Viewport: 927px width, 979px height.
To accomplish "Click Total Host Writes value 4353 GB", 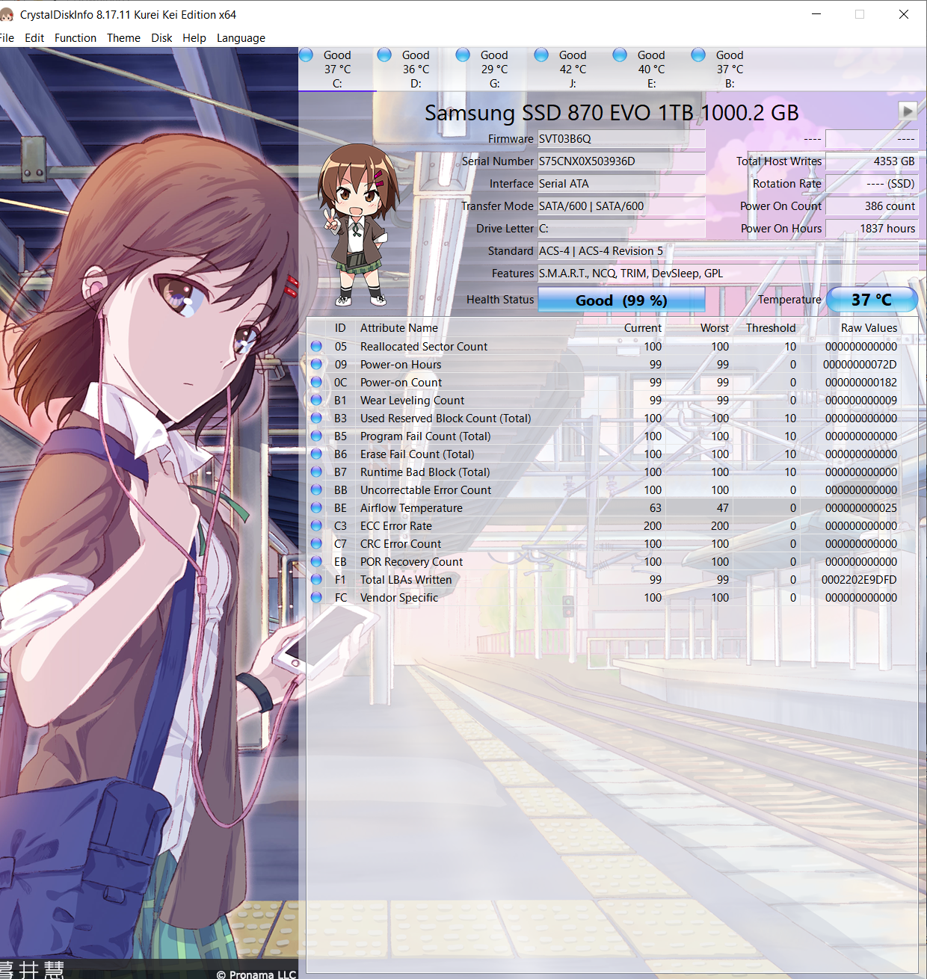I will (x=872, y=161).
